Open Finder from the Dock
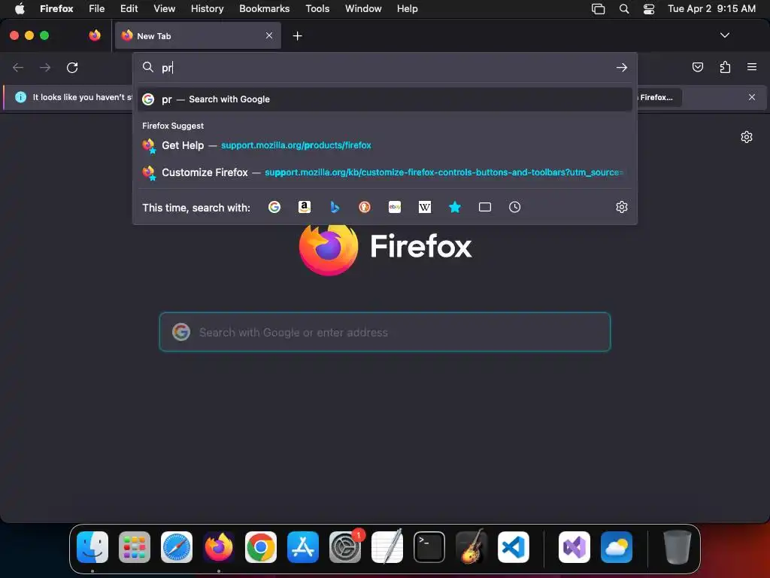This screenshot has height=578, width=770. (92, 547)
